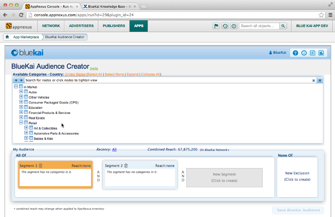The height and width of the screenshot is (217, 335).
Task: Create a New Exclusion
Action: point(297,176)
